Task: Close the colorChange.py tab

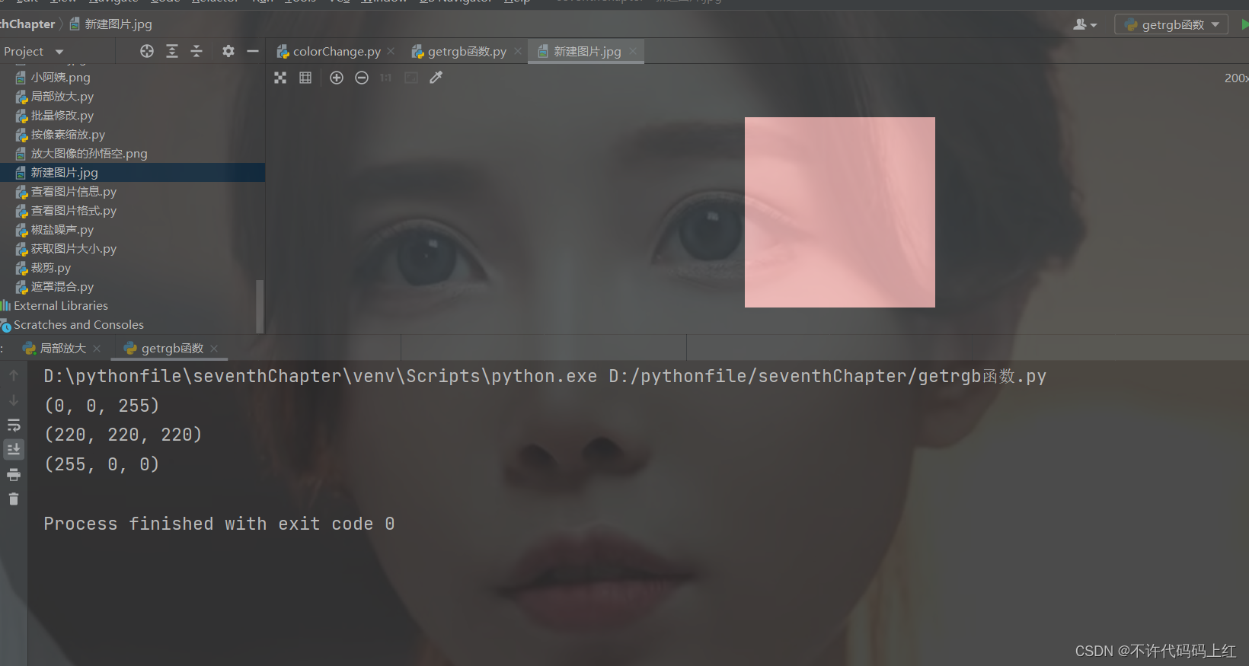Action: tap(391, 51)
